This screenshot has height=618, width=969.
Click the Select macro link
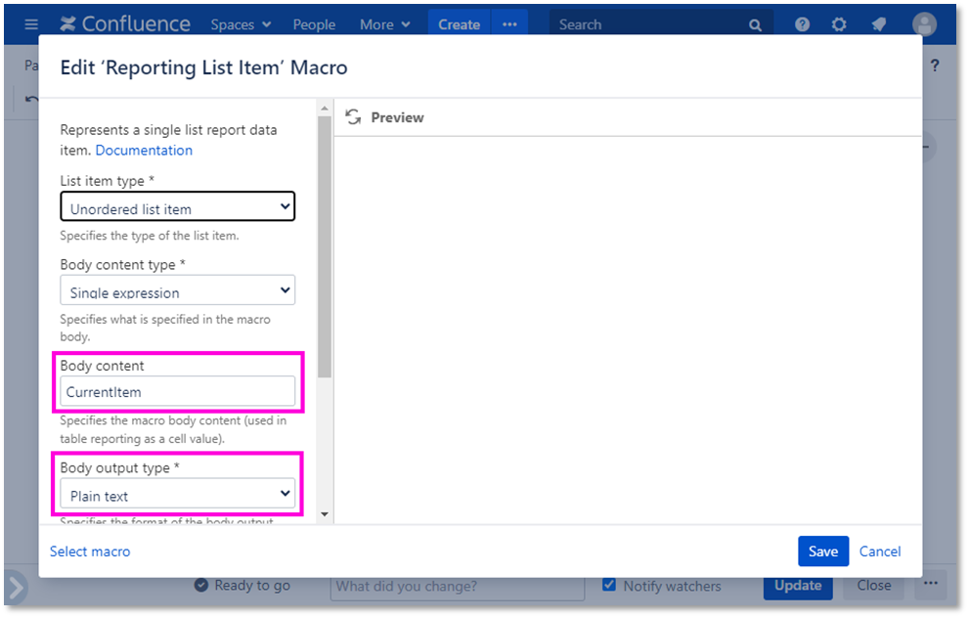90,552
